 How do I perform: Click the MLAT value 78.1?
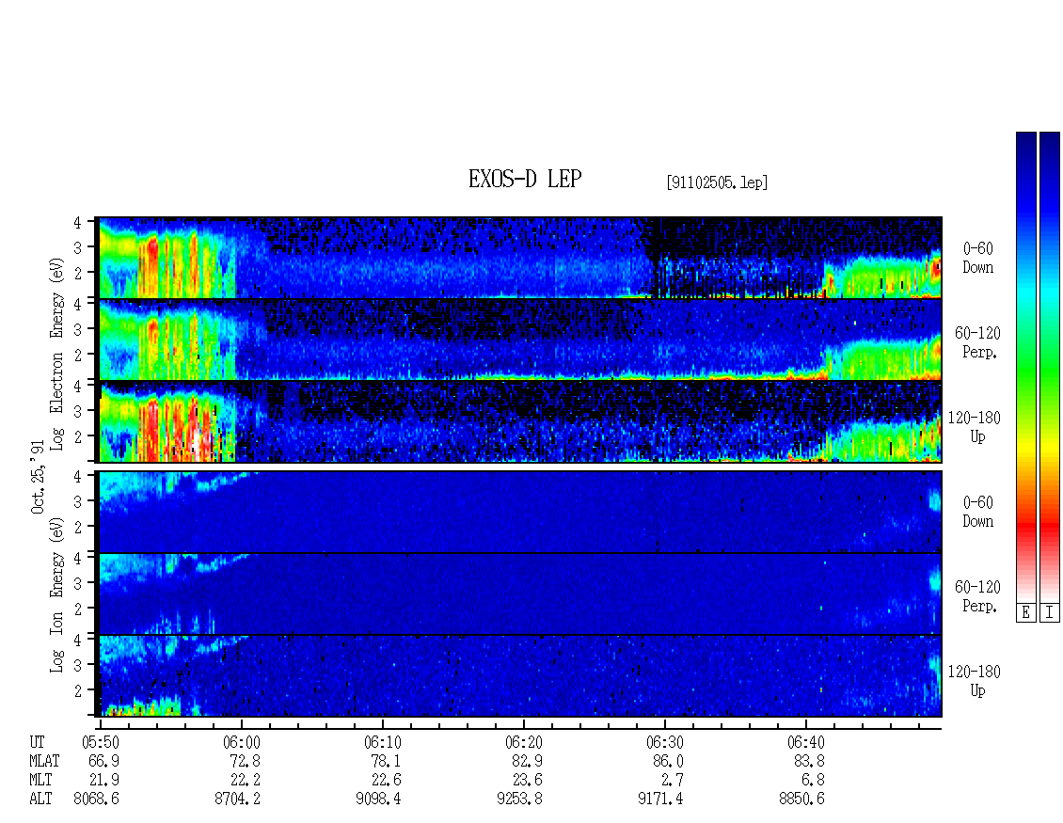click(386, 761)
